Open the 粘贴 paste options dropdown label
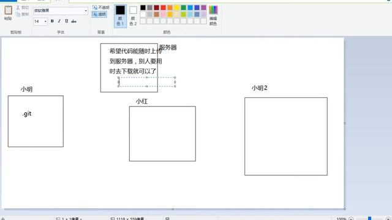Screen dimensions: 392x220 coord(8,19)
